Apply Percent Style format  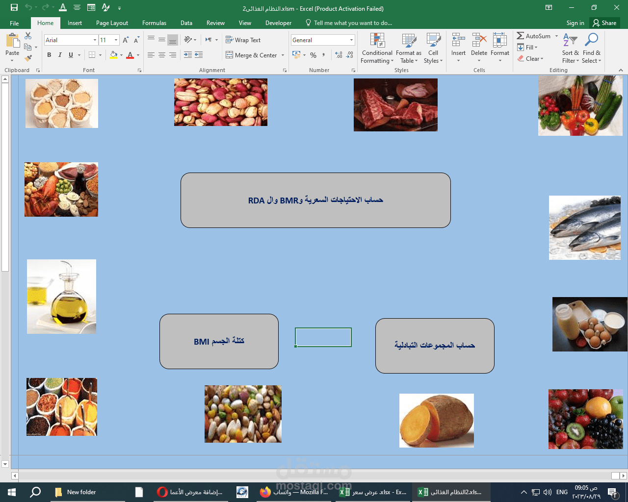[x=313, y=55]
